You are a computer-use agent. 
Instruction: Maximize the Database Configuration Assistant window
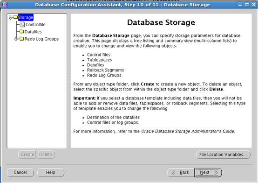click(x=247, y=5)
